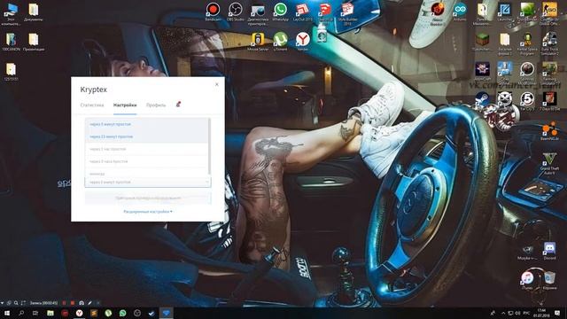This screenshot has height=319, width=567.
Task: Open Grand Theft Auto V shortcut
Action: tap(549, 163)
